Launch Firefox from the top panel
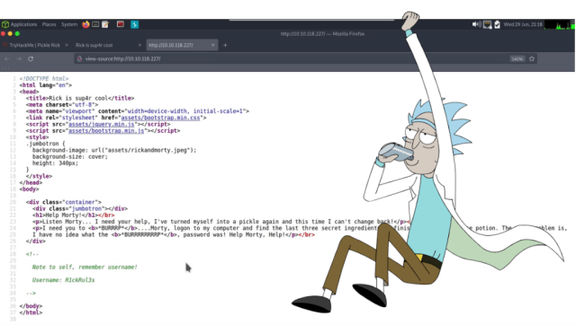The image size is (576, 325). click(86, 24)
